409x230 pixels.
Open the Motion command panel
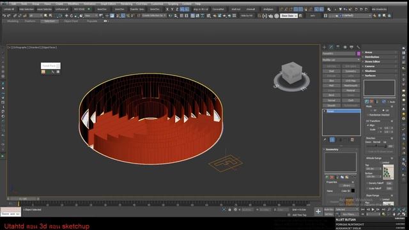(345, 47)
